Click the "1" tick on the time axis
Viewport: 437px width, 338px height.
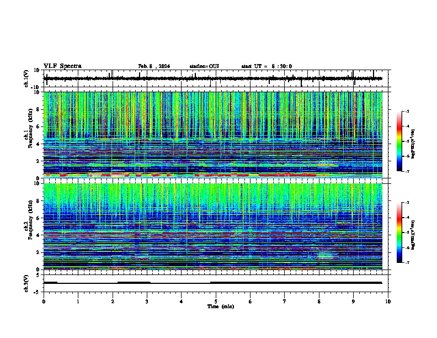point(78,302)
